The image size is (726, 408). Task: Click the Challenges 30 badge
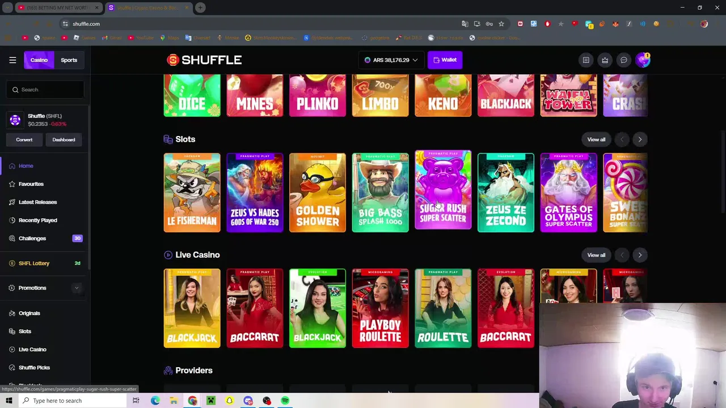click(x=77, y=239)
